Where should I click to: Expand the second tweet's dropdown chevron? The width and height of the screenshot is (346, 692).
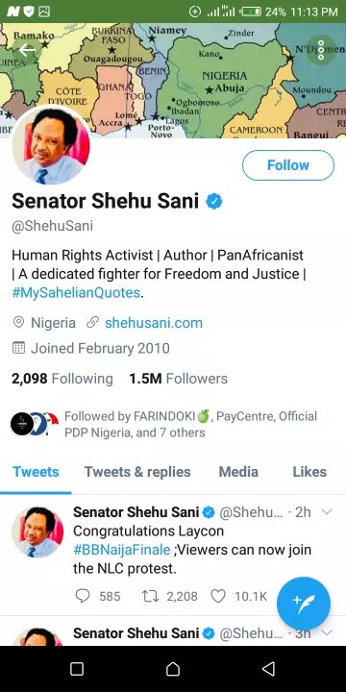click(327, 633)
